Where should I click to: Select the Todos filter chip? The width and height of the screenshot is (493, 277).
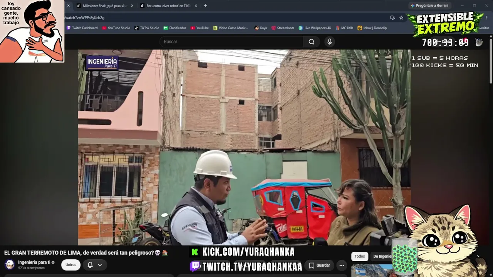tap(360, 256)
